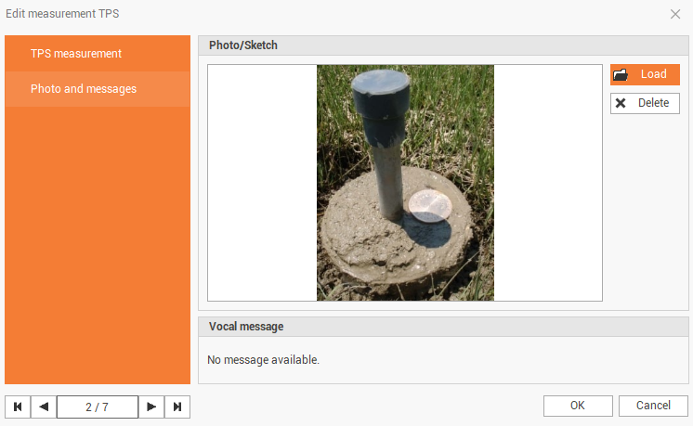Jump to the last measurement record
The image size is (693, 426).
click(177, 407)
